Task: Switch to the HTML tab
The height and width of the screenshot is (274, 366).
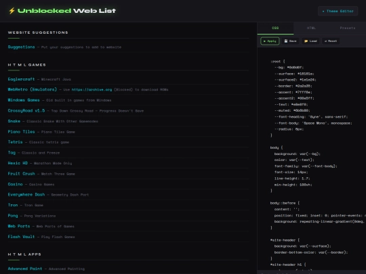Action: tap(311, 28)
